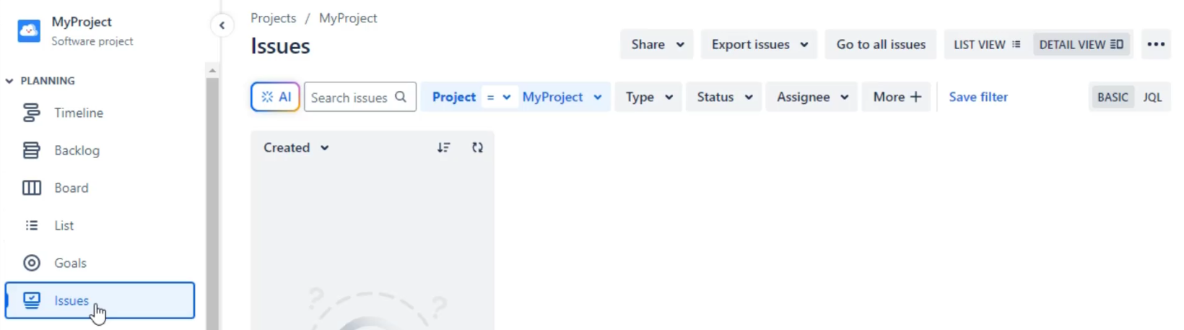This screenshot has width=1184, height=330.
Task: Open the Assignee filter dropdown
Action: pyautogui.click(x=812, y=97)
